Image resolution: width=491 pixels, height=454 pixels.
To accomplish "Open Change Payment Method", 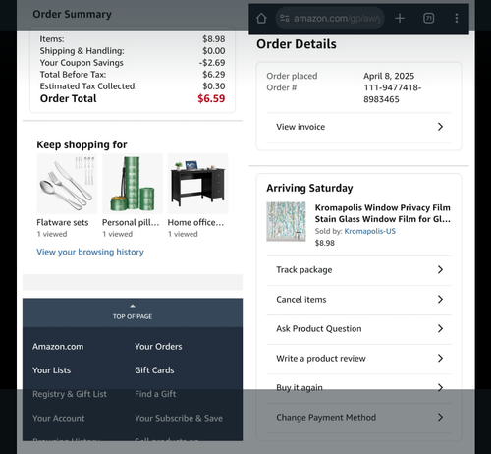I will click(x=358, y=418).
